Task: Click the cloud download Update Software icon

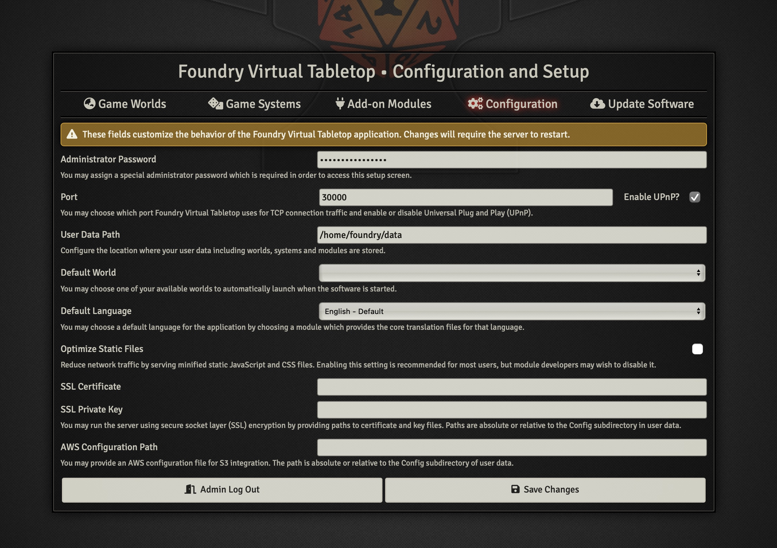Action: click(597, 104)
